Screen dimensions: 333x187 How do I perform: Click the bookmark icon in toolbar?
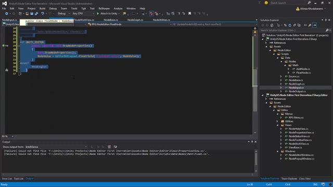point(189,14)
